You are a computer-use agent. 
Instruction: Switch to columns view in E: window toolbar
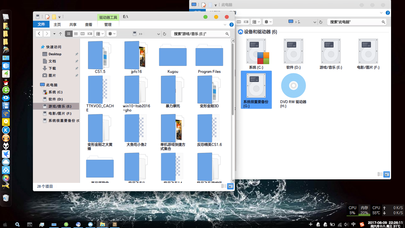[83, 34]
